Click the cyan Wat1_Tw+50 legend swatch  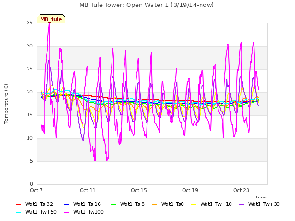tap(19, 213)
